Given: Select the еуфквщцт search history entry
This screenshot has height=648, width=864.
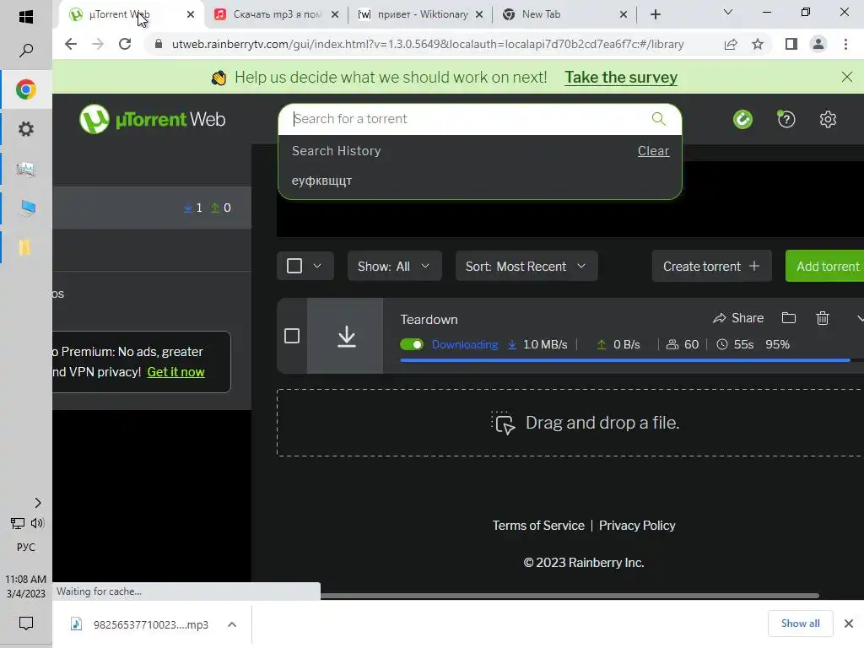Looking at the screenshot, I should [321, 181].
